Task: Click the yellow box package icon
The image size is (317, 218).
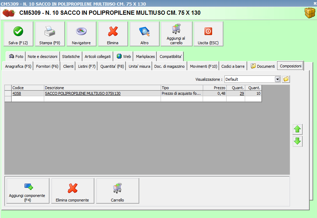Action: point(310,13)
